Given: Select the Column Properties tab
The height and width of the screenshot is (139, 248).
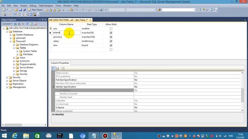Looking at the screenshot, I should (x=60, y=63).
